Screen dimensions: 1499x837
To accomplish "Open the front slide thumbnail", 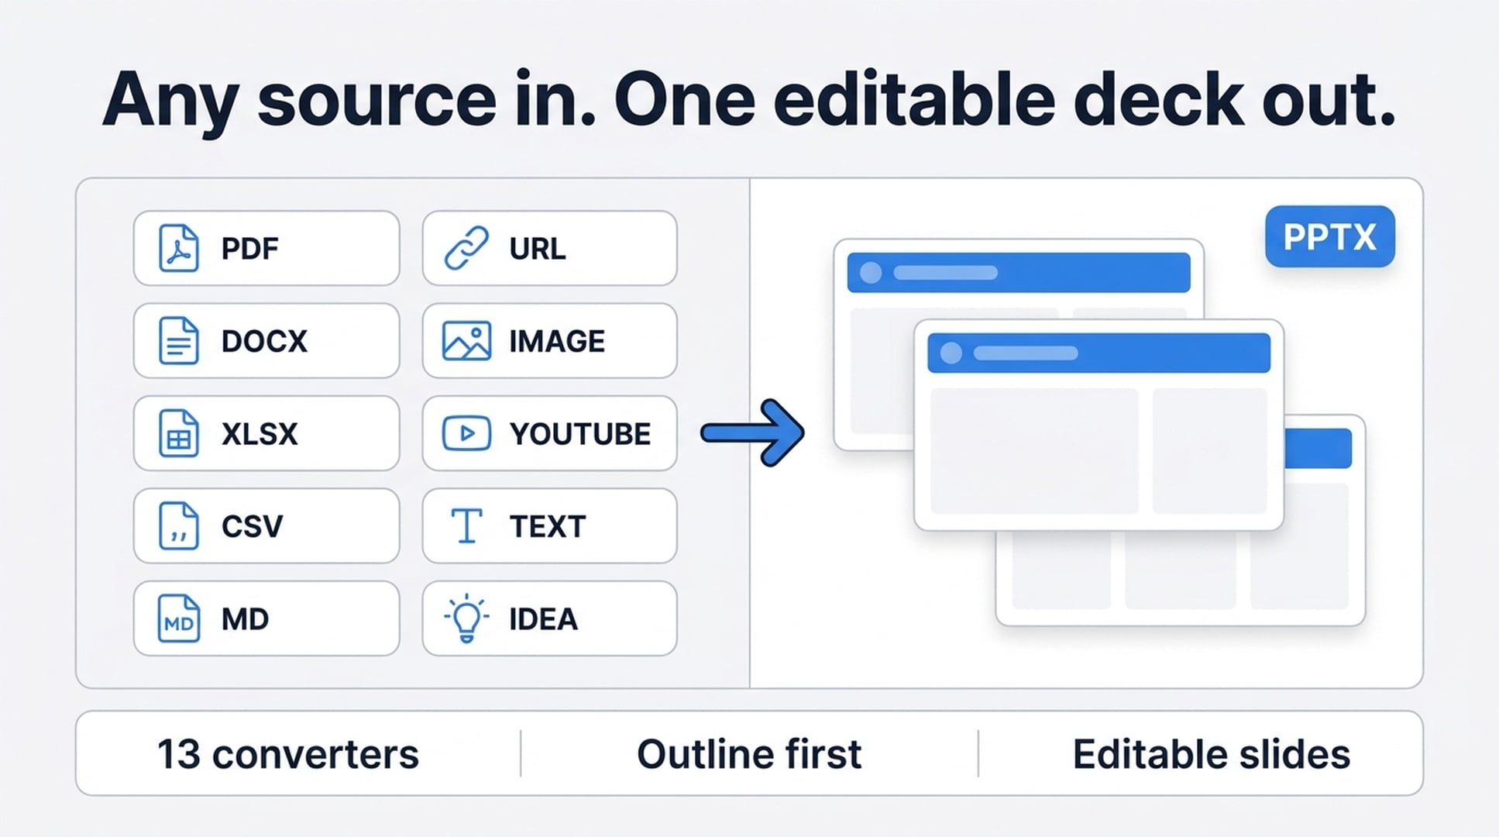I will point(1098,425).
